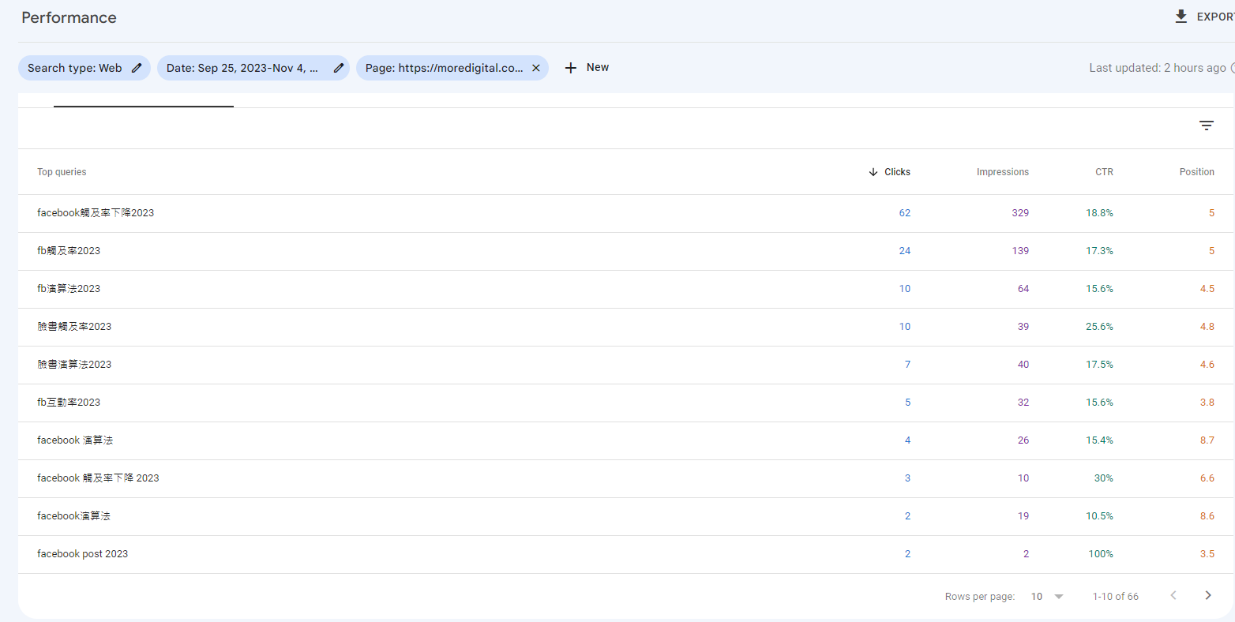Click the 139 impressions value
Image resolution: width=1235 pixels, height=622 pixels.
(x=1020, y=251)
